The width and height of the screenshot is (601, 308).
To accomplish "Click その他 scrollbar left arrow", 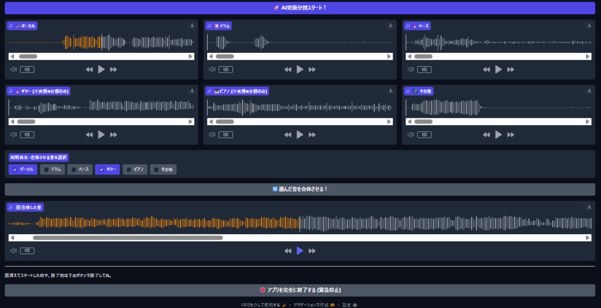I will [x=409, y=122].
